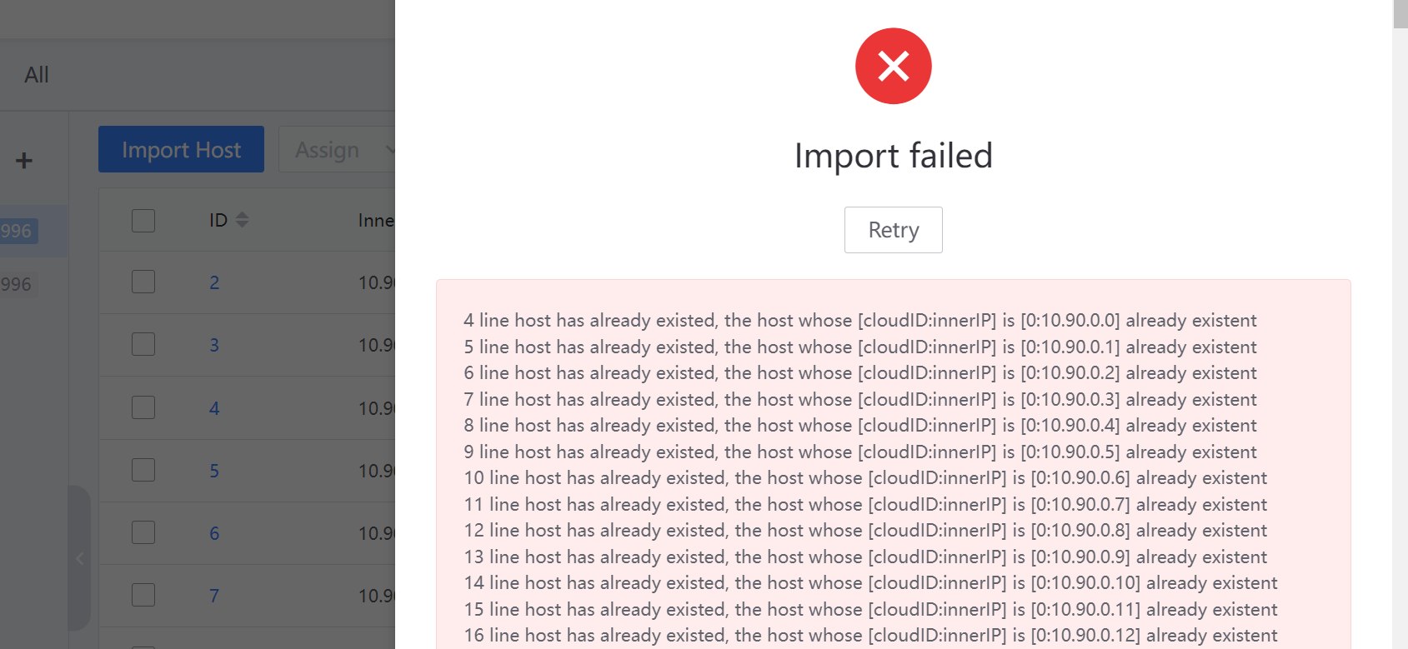Add a new node using the plus icon
The width and height of the screenshot is (1408, 649).
23,161
